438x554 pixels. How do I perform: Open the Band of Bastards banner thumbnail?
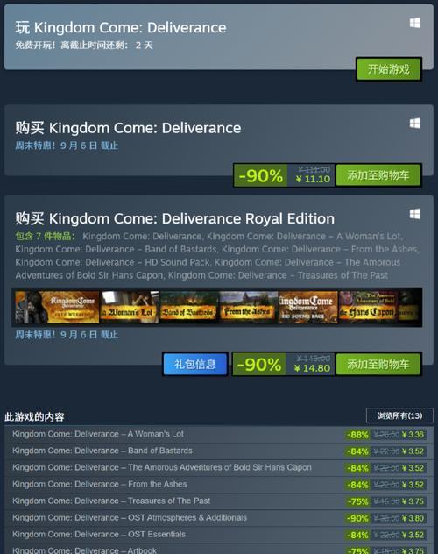188,307
